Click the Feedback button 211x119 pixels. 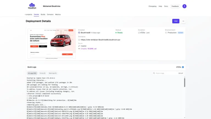[175, 6]
